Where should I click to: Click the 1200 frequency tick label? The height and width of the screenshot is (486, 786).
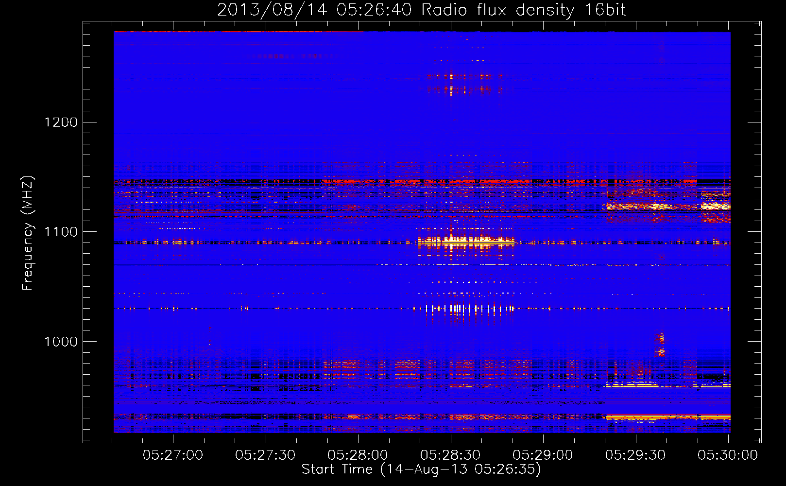[x=61, y=122]
